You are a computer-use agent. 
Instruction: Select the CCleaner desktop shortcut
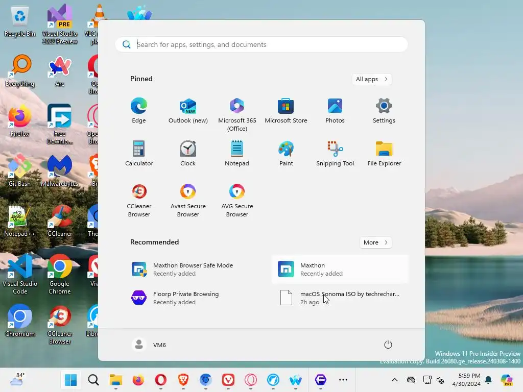(59, 221)
